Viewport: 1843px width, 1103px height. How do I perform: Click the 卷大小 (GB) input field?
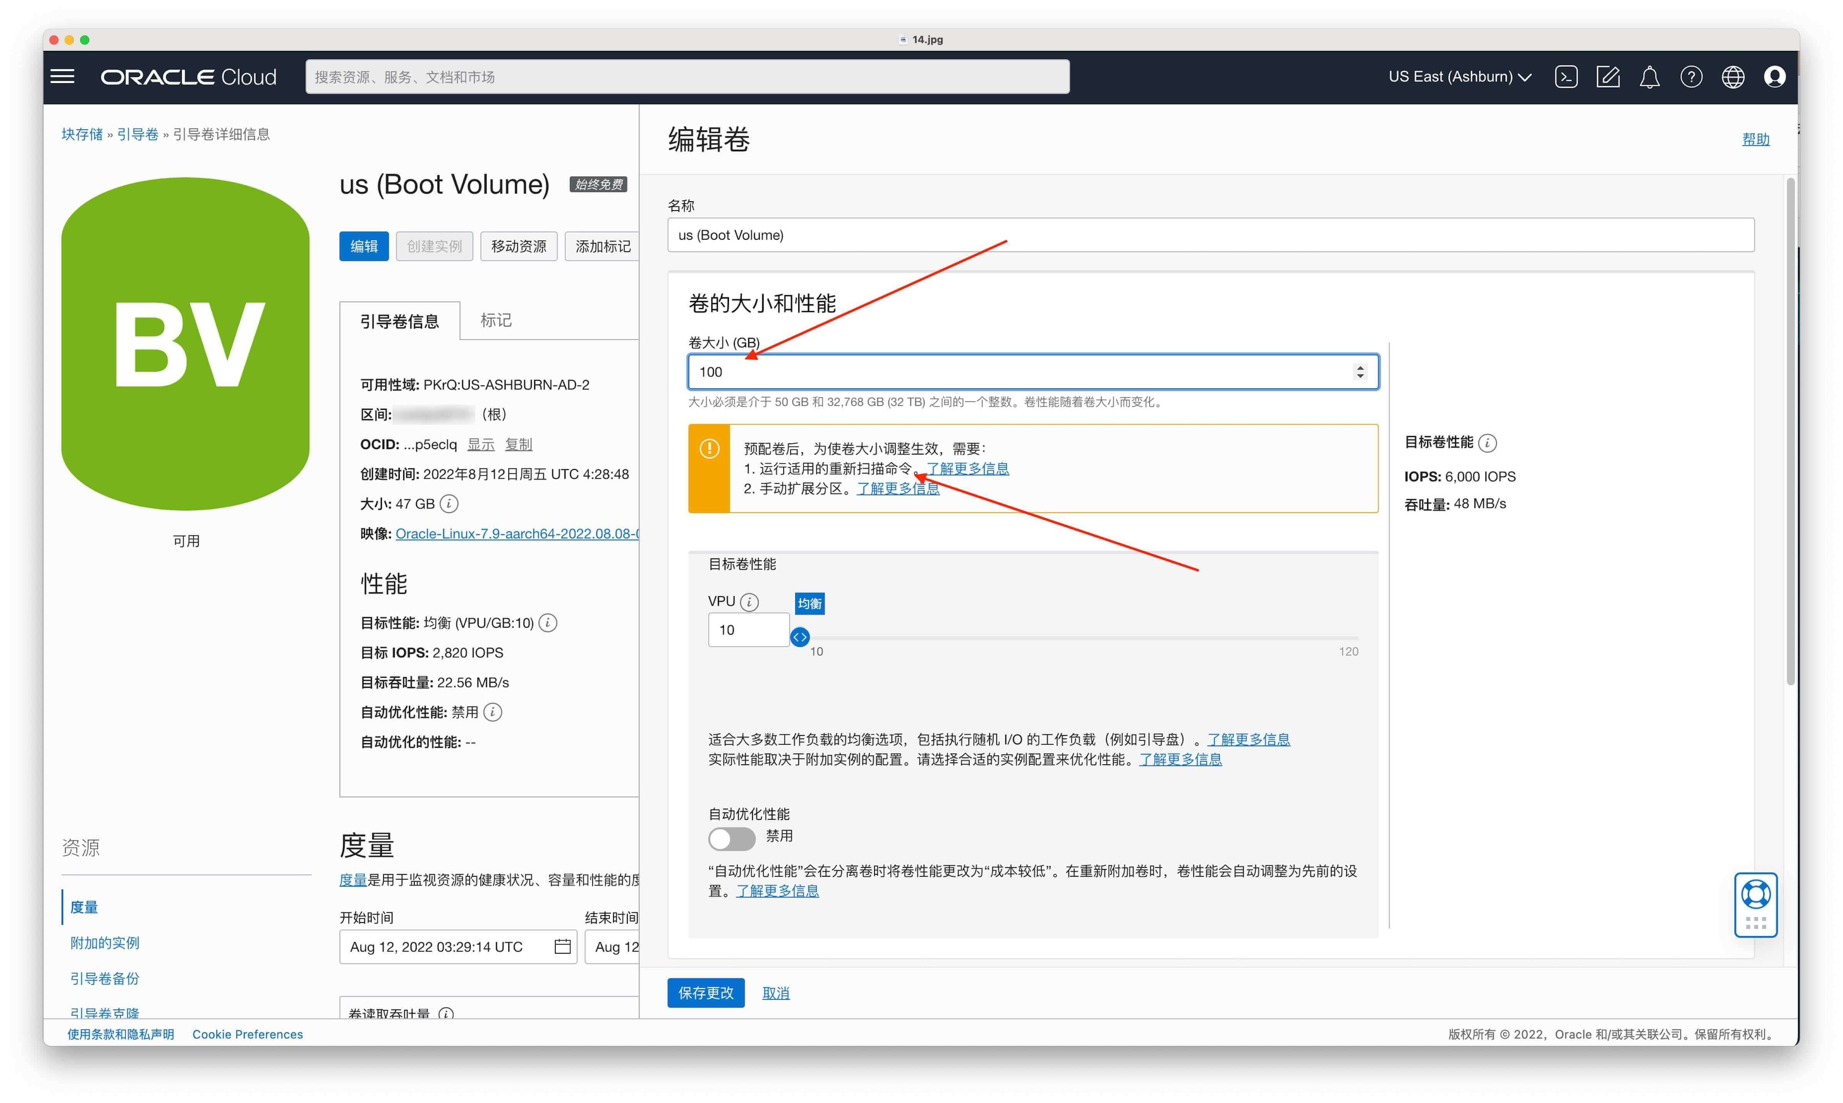(x=1033, y=372)
